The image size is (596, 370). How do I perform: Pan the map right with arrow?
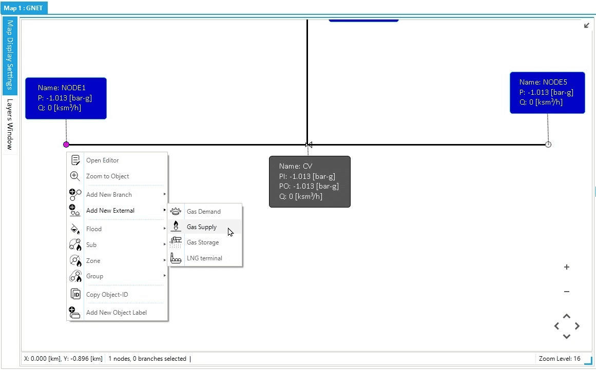coord(578,326)
